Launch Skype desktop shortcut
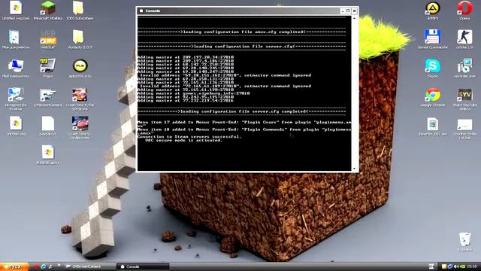 (x=433, y=69)
